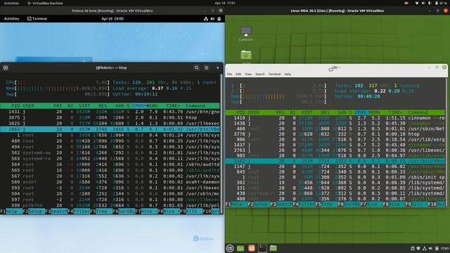Open the Computer icon on the Mint desktop
The image size is (450, 253).
246,34
